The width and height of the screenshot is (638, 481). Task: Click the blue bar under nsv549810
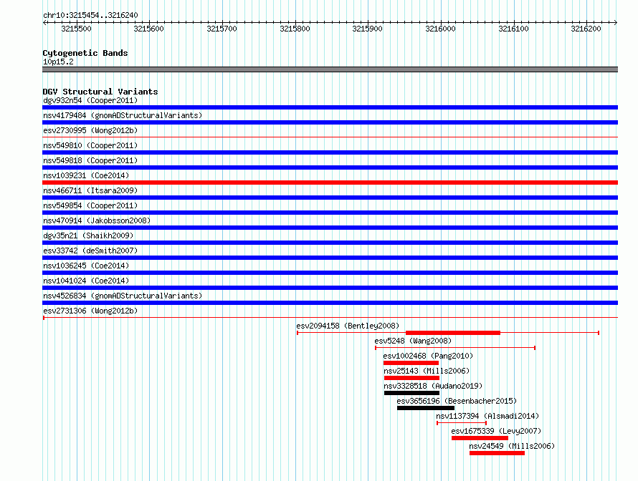[330, 152]
